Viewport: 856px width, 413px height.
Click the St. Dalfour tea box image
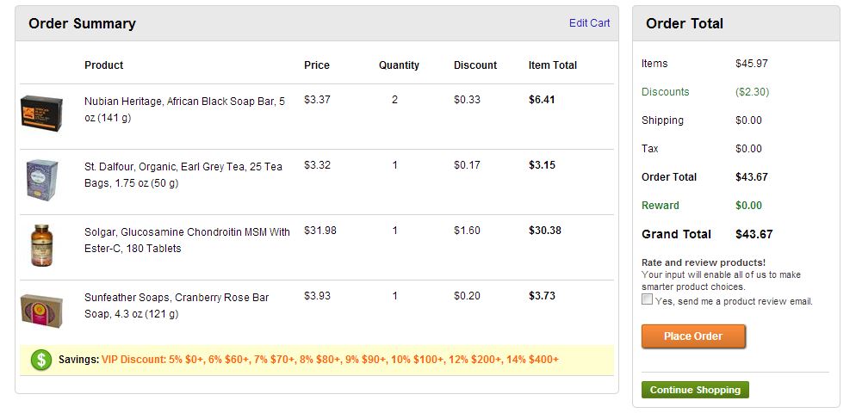[x=41, y=179]
